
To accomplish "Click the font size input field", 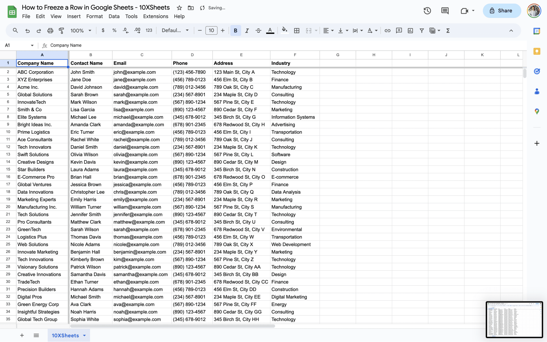I will point(211,30).
